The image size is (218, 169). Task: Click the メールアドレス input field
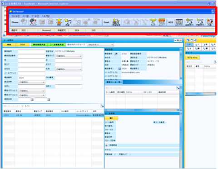(x=32, y=73)
